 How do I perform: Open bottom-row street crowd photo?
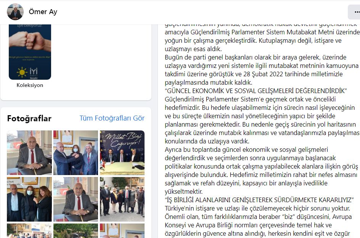point(29,231)
